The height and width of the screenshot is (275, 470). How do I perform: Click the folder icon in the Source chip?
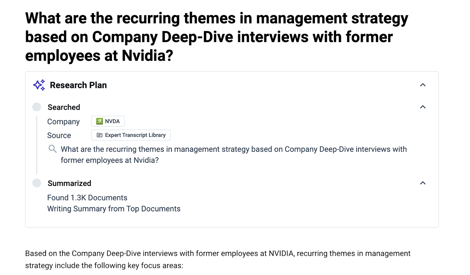[100, 135]
